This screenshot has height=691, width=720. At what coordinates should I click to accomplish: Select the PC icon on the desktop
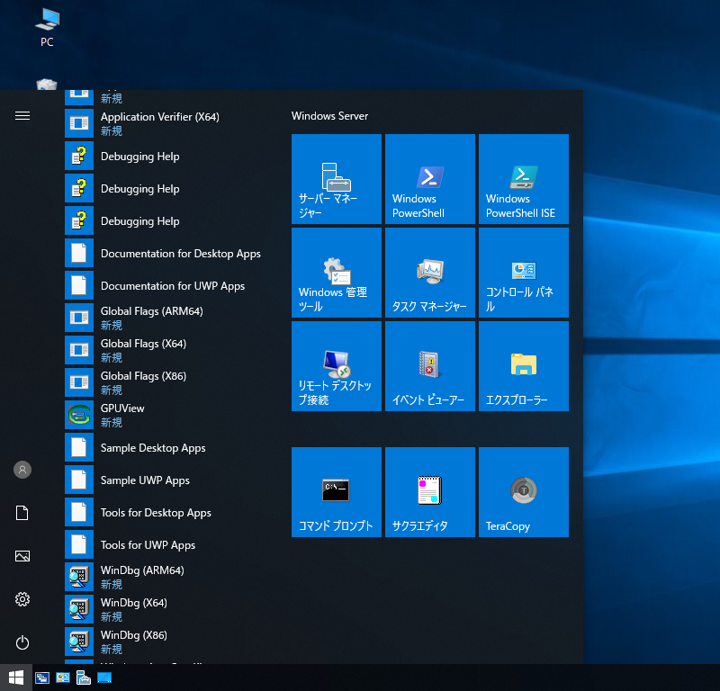click(47, 29)
